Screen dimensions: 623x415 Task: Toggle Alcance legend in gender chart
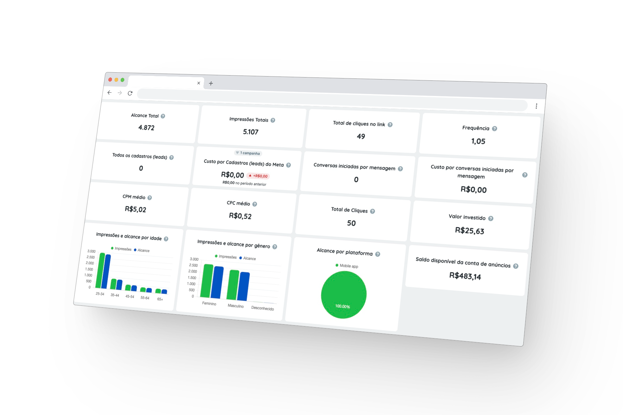(248, 258)
